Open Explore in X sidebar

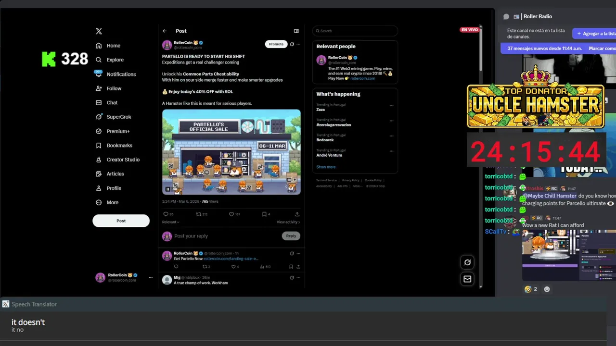coord(109,60)
